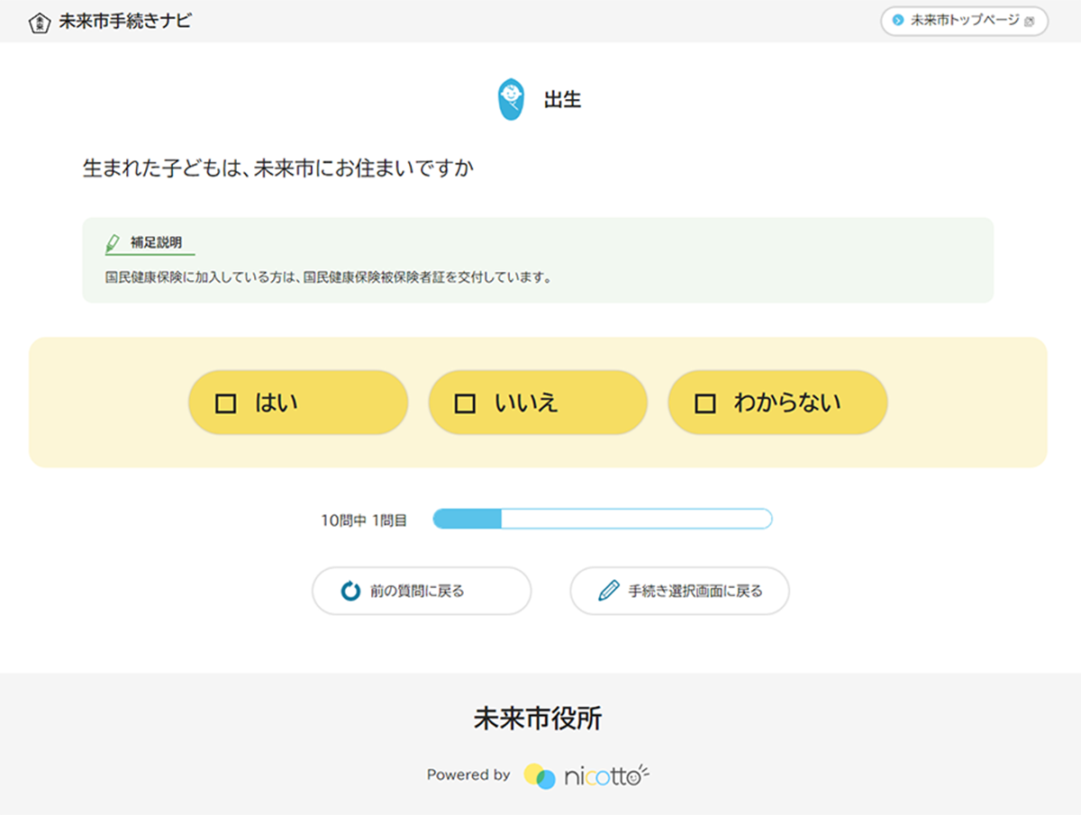Screen dimensions: 1081x815
Task: Click the external link icon after 未来市トップページ
Action: coord(1030,22)
